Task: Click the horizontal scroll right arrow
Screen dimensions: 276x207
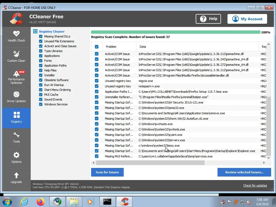Action: 264,163
